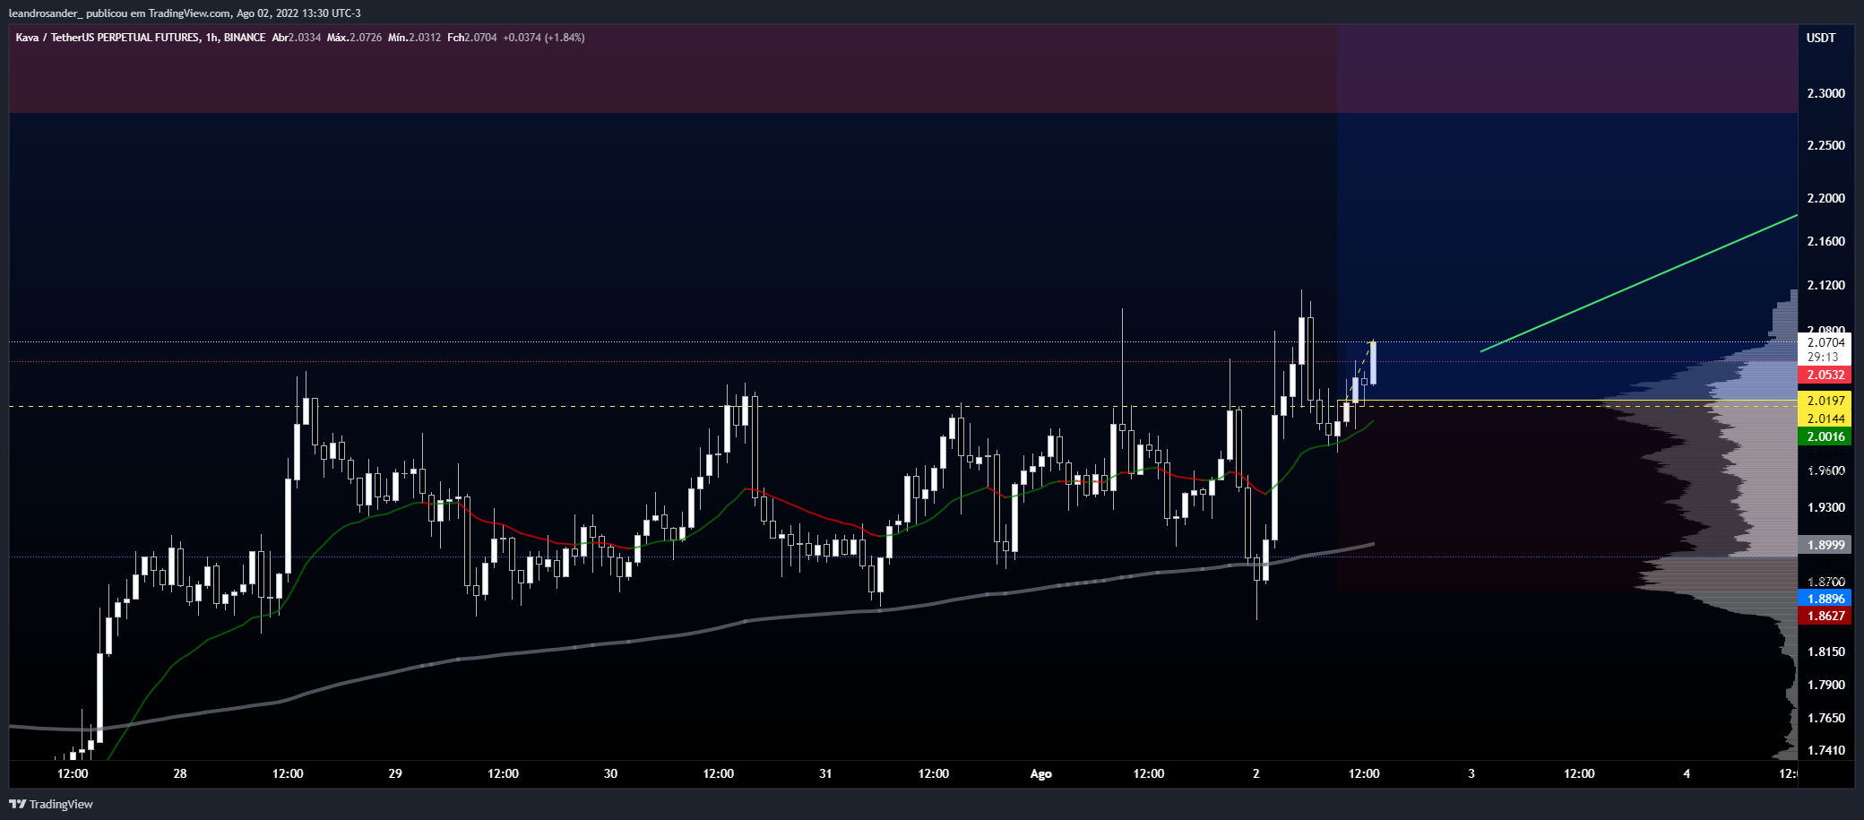Click the 1.7650 price axis value

click(1825, 718)
